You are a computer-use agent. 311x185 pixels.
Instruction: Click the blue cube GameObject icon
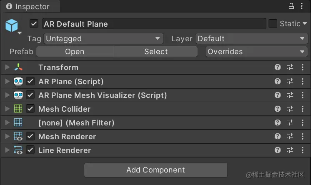(12, 25)
